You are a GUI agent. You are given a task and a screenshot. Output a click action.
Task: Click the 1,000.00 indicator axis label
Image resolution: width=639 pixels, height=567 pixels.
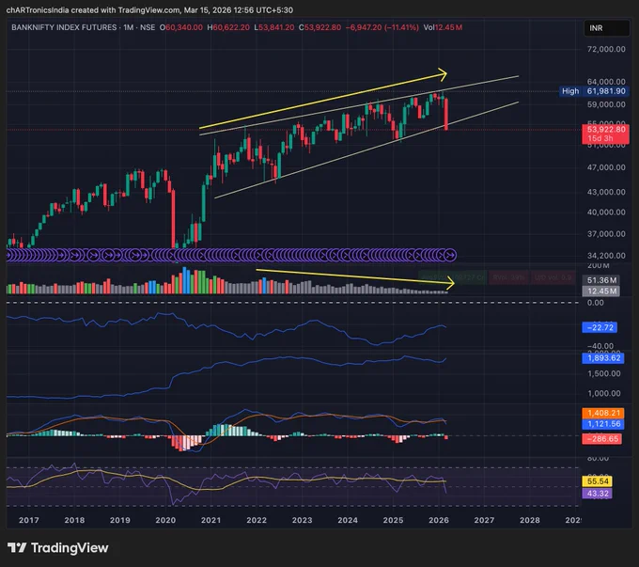603,394
